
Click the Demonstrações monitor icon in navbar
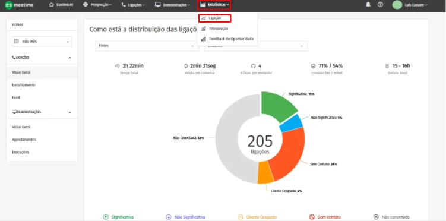pos(158,5)
